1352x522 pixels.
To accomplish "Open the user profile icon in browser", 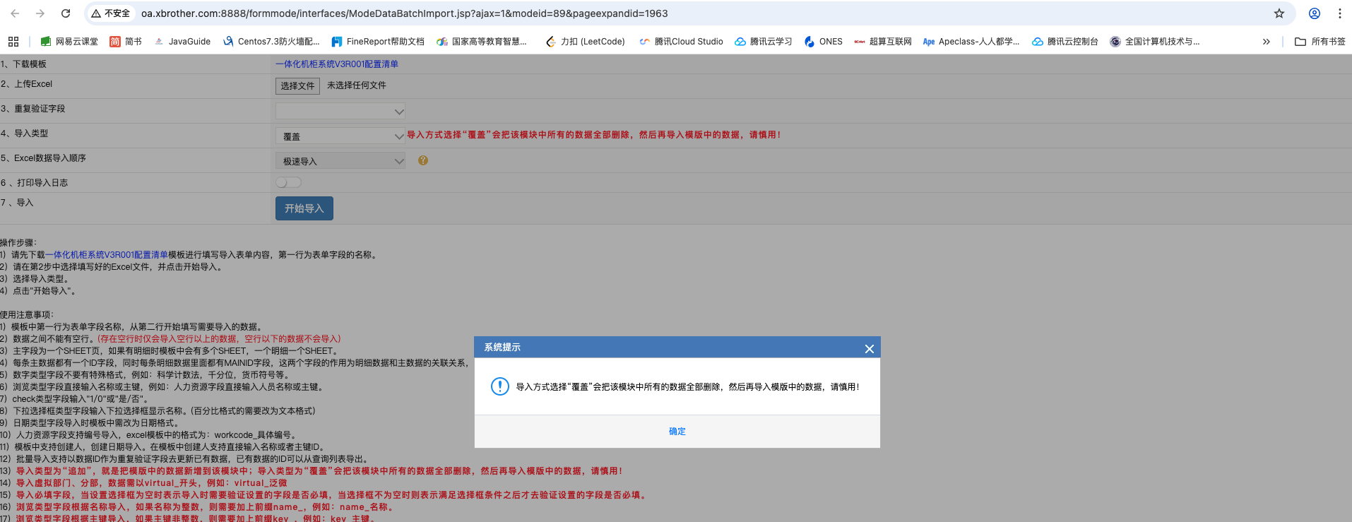I will (1314, 13).
